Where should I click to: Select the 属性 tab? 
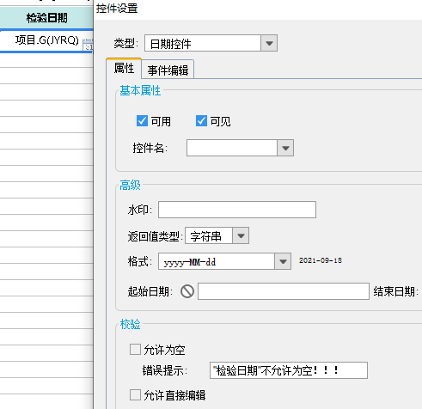tap(124, 68)
